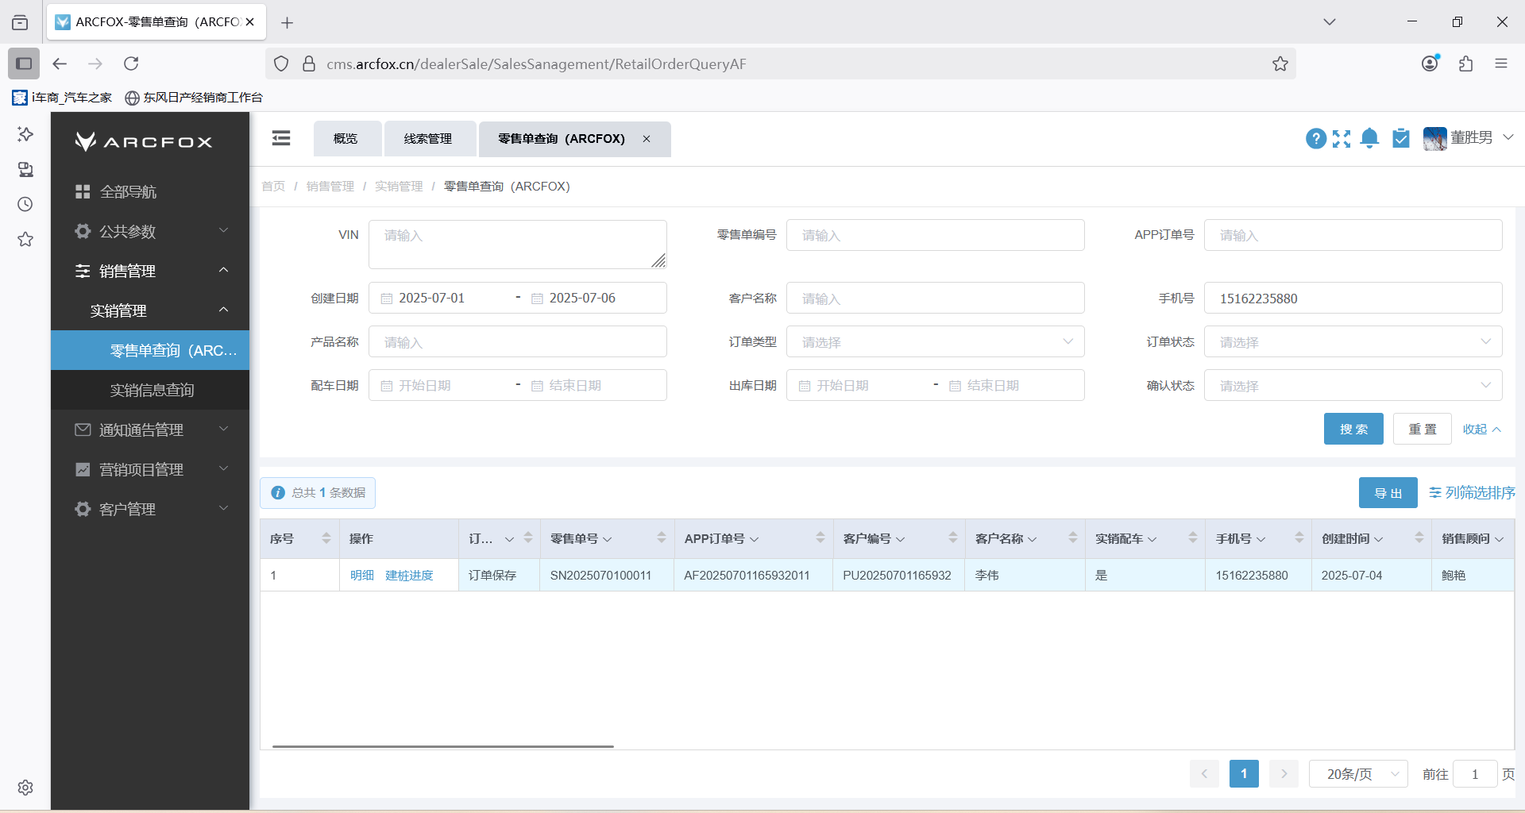Click 创建日期 start date field

(x=442, y=298)
